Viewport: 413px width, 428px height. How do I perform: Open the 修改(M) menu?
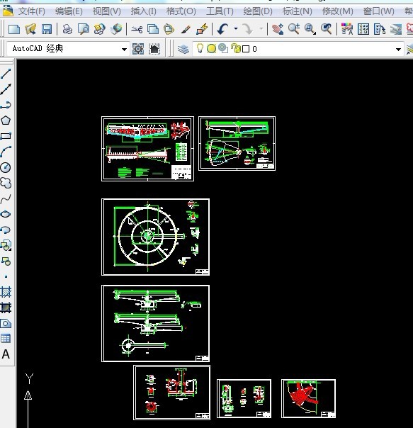(x=338, y=11)
